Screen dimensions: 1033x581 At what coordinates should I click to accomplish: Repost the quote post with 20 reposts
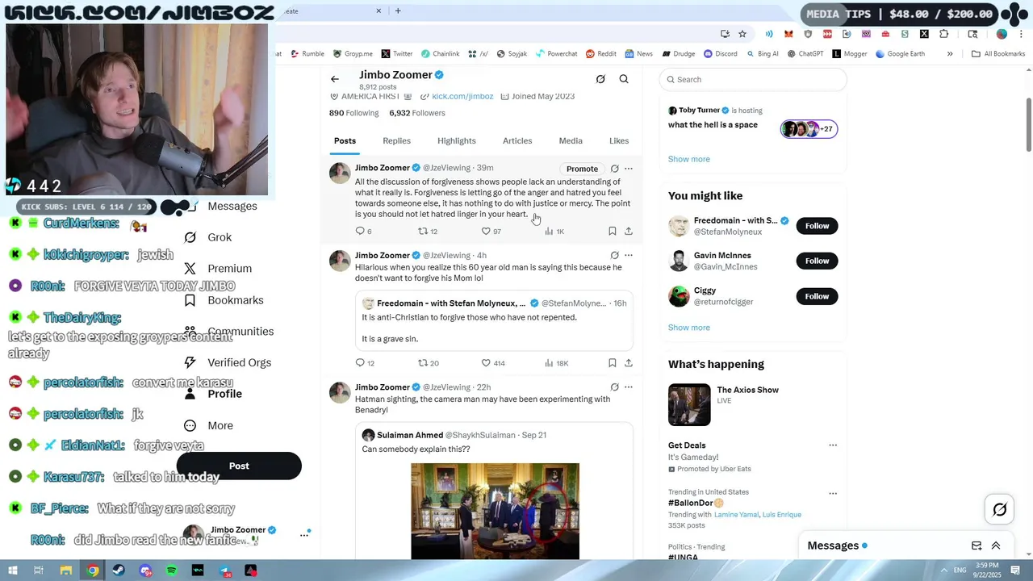[429, 363]
